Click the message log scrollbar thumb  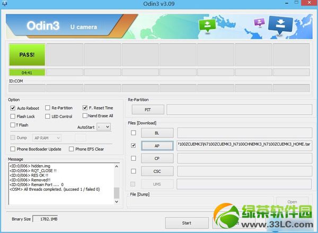click(x=117, y=193)
